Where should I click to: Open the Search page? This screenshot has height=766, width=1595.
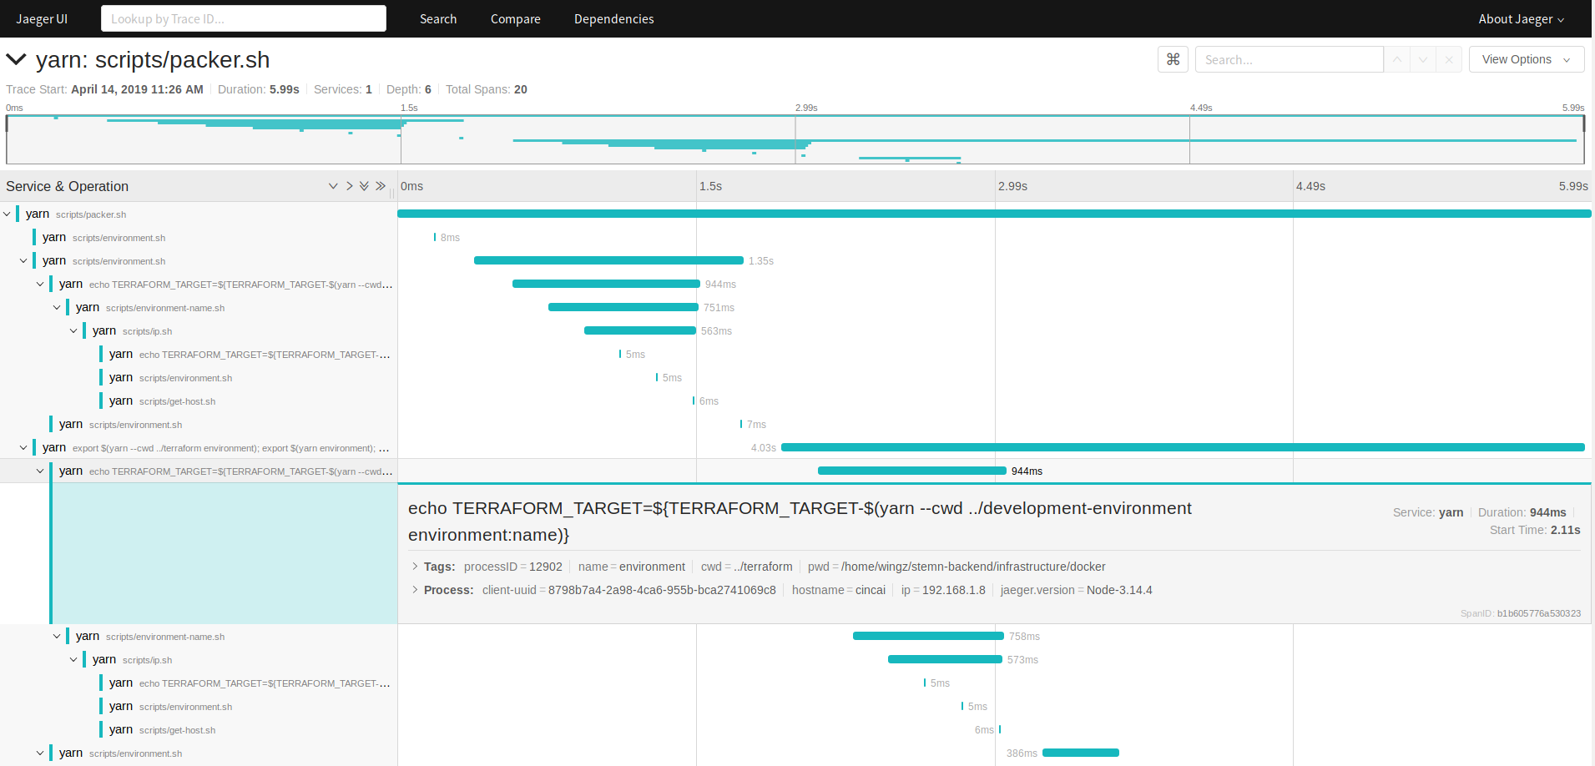click(438, 18)
